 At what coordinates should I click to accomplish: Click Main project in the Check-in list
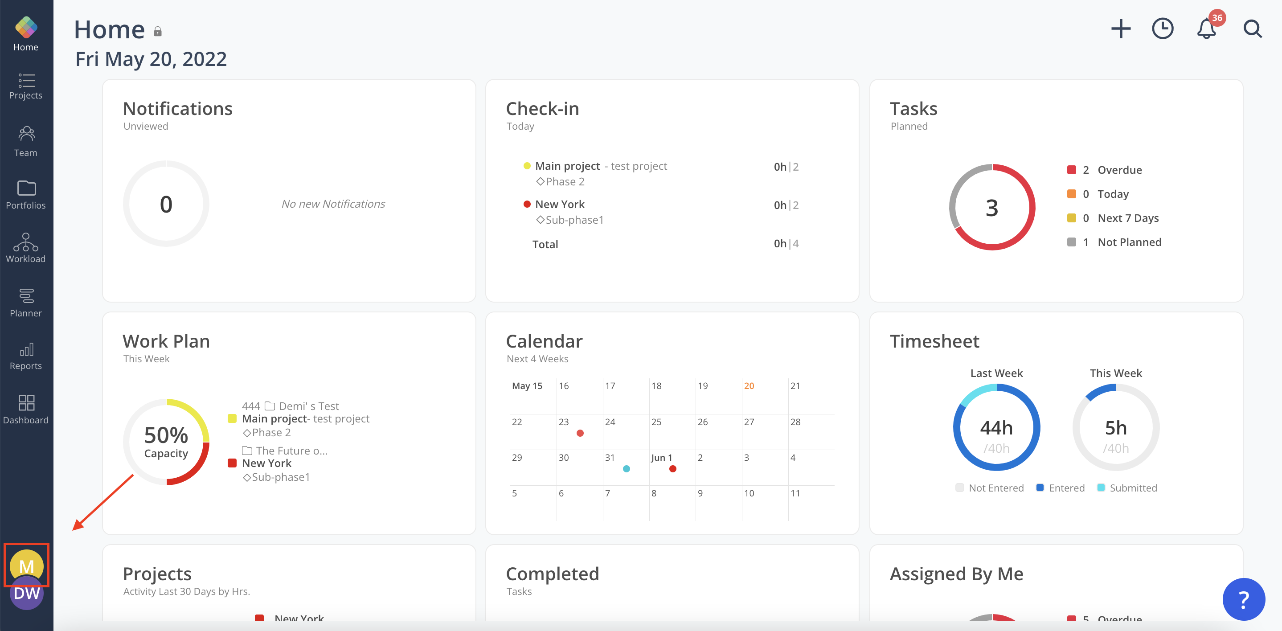click(x=567, y=166)
